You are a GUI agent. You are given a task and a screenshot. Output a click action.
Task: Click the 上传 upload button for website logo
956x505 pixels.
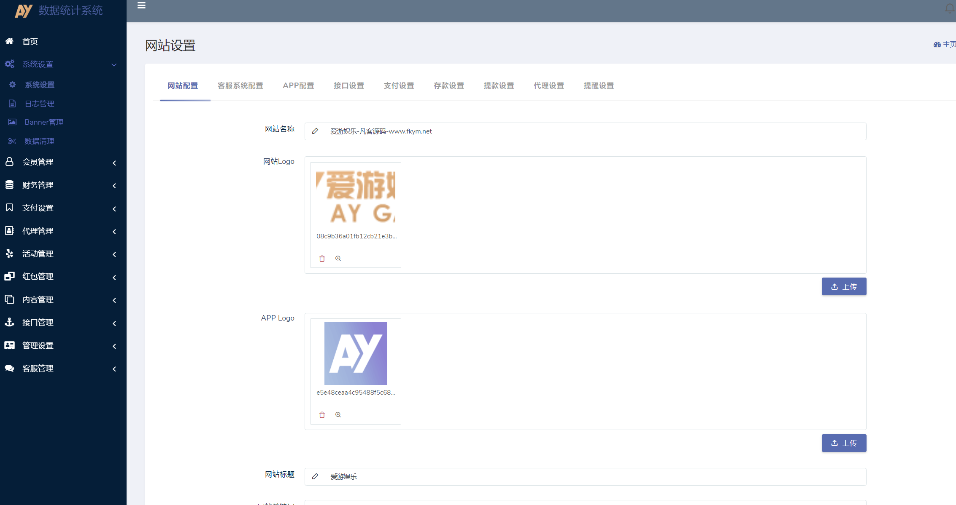(x=844, y=286)
